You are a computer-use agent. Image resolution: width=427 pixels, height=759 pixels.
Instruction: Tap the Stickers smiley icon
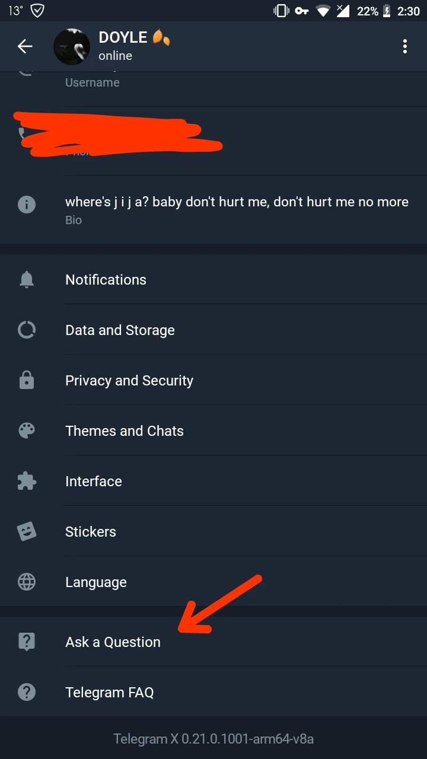pyautogui.click(x=27, y=532)
